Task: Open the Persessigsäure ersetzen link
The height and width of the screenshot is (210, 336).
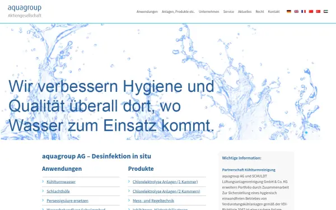Action: 68,201
